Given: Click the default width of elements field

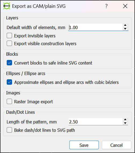Looking at the screenshot, I should (96, 27).
